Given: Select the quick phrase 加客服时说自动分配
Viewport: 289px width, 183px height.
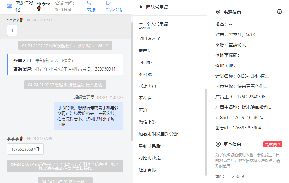Looking at the screenshot, I should (158, 134).
